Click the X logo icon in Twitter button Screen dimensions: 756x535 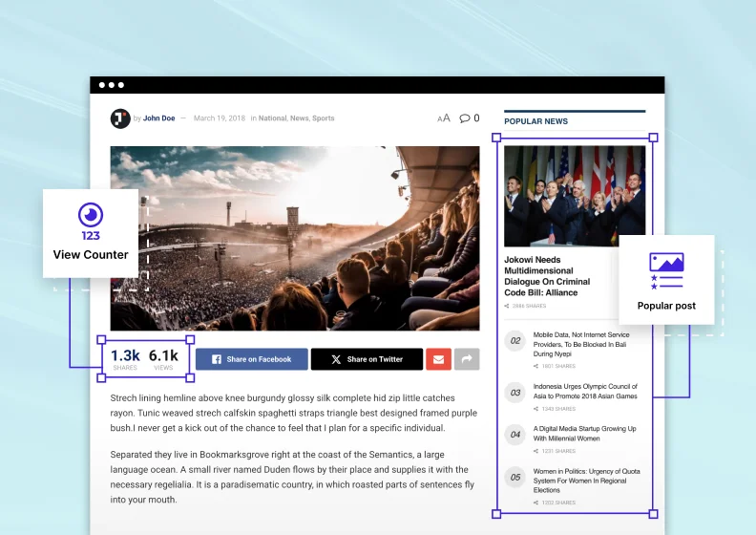click(x=336, y=359)
